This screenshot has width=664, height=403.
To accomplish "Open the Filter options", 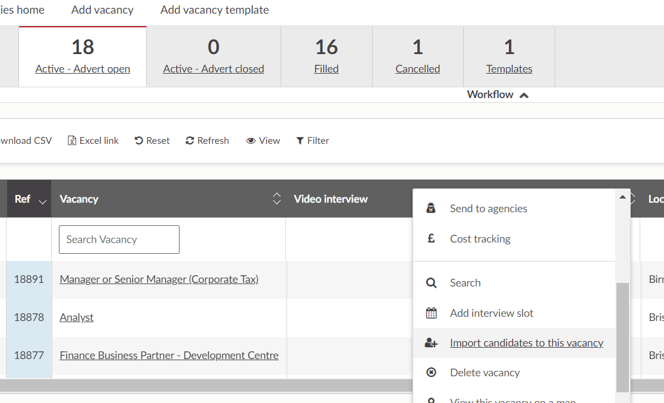I will (x=313, y=141).
